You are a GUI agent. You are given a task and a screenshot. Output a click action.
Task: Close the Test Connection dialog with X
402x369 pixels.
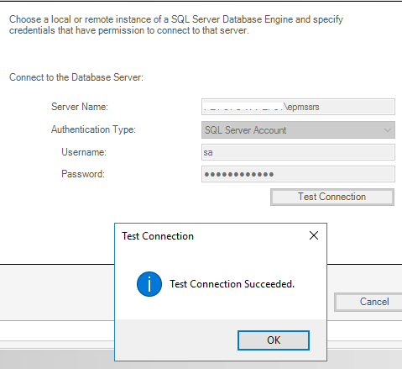point(314,235)
